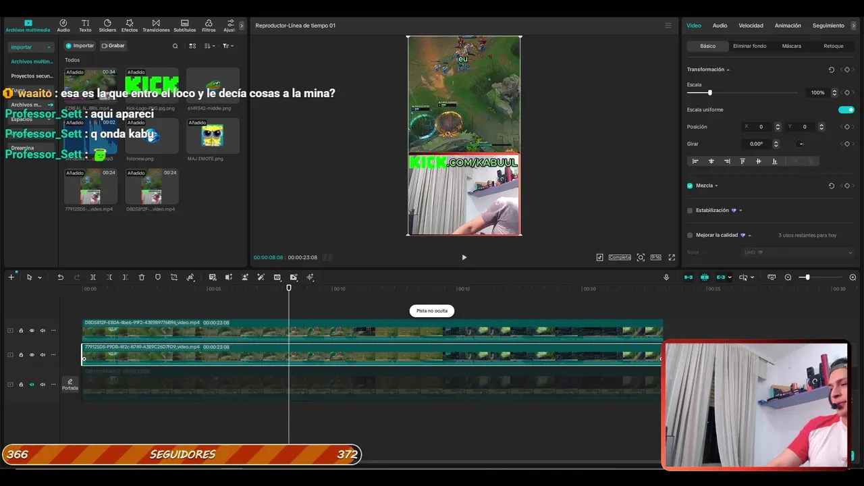Open the sort order dropdown in media panel
The height and width of the screenshot is (486, 864).
click(210, 46)
